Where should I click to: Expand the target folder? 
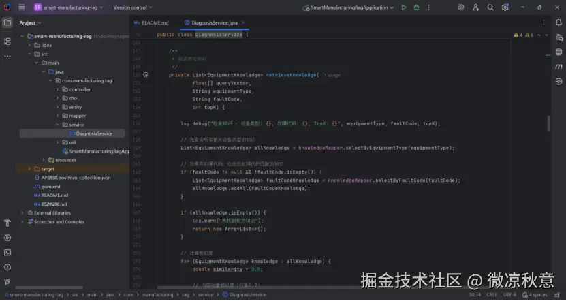coord(29,169)
